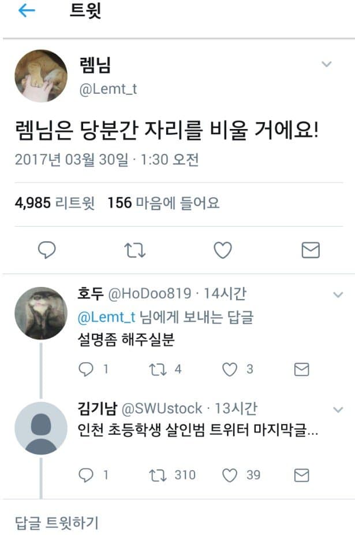Open 렘님's profile picture
355x535 pixels.
point(41,76)
